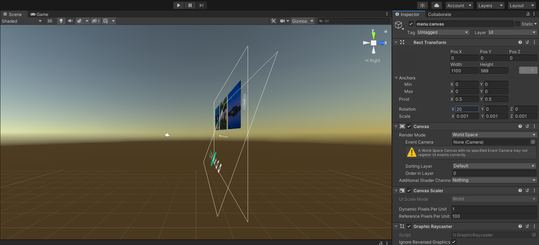Open Cloud services with the cloud icon
This screenshot has height=245, width=539.
(x=436, y=5)
